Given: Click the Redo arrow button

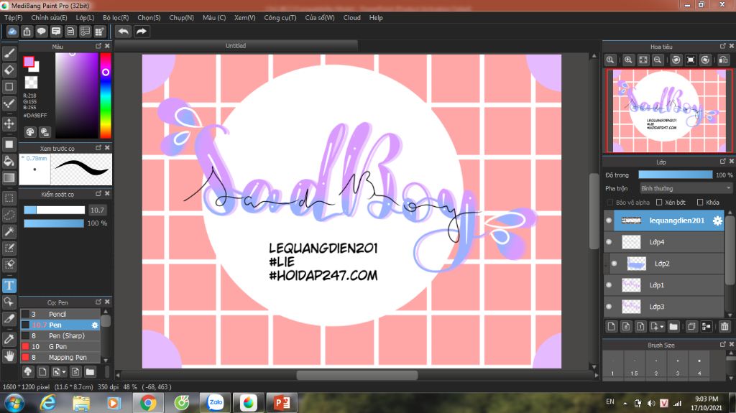Looking at the screenshot, I should (x=141, y=32).
